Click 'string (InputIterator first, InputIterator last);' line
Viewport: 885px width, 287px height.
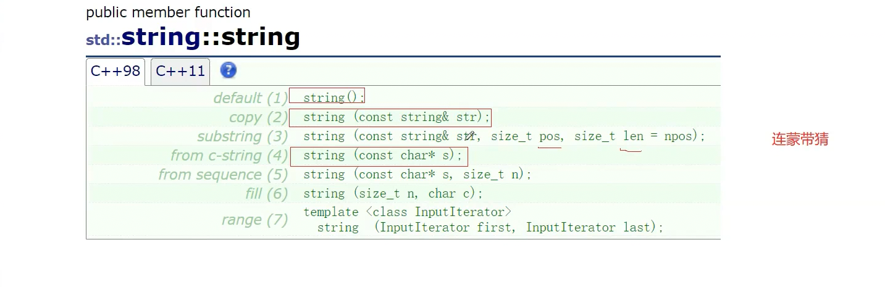click(x=490, y=227)
